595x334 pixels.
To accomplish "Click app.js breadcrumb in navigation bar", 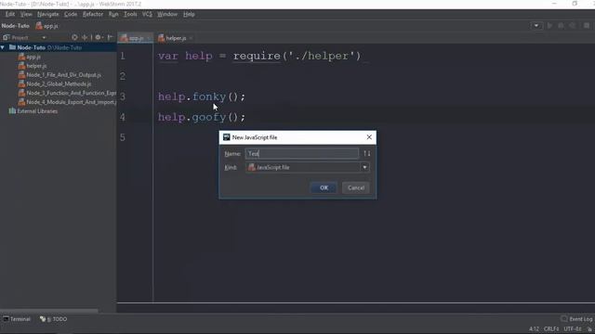I will tap(46, 26).
